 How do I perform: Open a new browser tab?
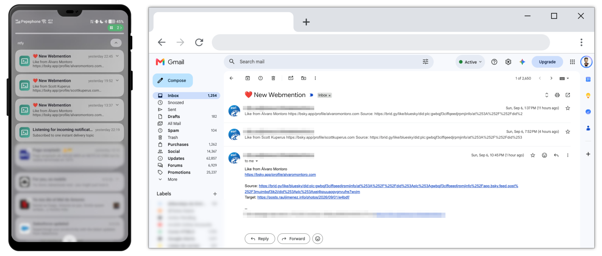[x=306, y=22]
